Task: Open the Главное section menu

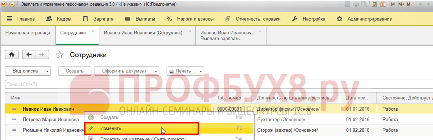Action: pyautogui.click(x=21, y=19)
